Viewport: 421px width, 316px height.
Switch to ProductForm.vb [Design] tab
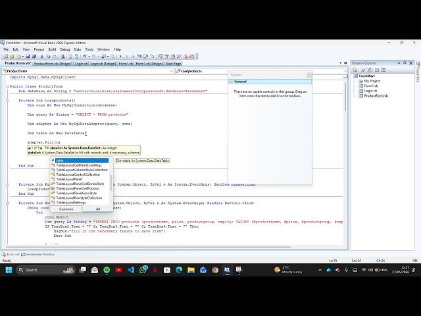coord(53,64)
